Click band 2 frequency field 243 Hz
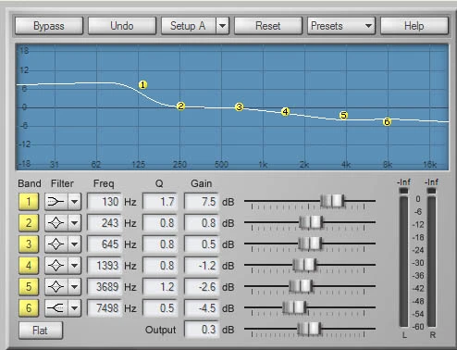 [105, 223]
